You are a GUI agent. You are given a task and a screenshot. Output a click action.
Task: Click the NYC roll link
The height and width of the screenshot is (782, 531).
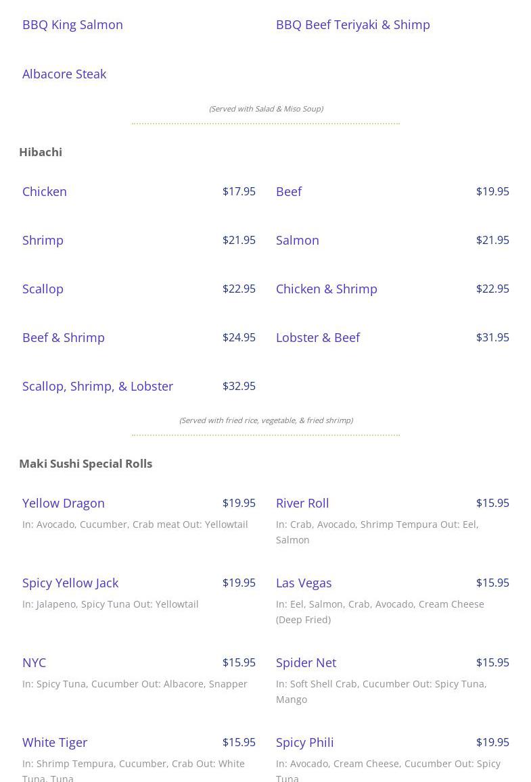click(x=34, y=662)
